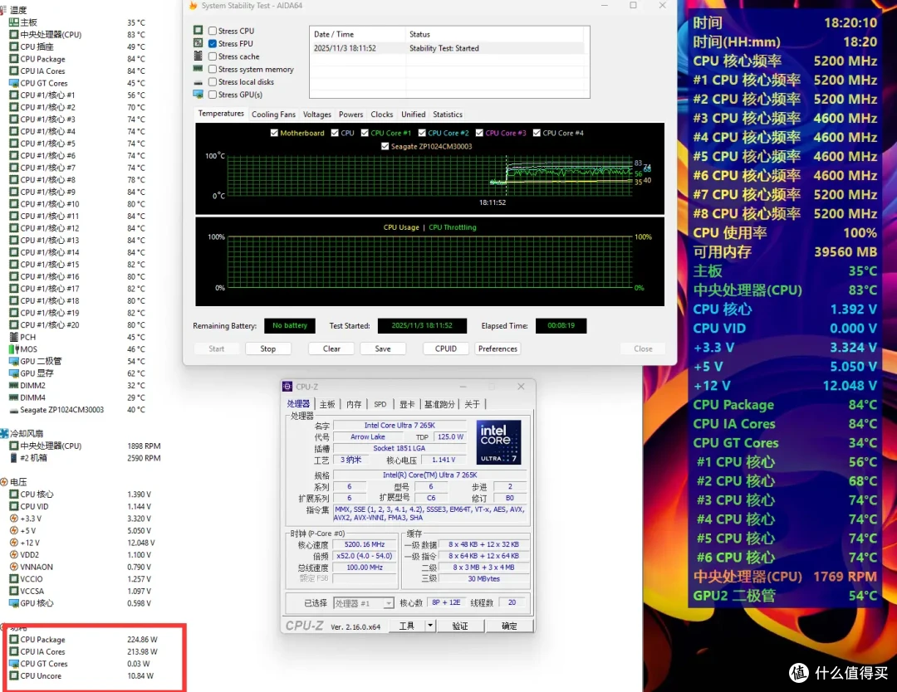
Task: Click the 工具 button in CPU-Z
Action: (407, 626)
